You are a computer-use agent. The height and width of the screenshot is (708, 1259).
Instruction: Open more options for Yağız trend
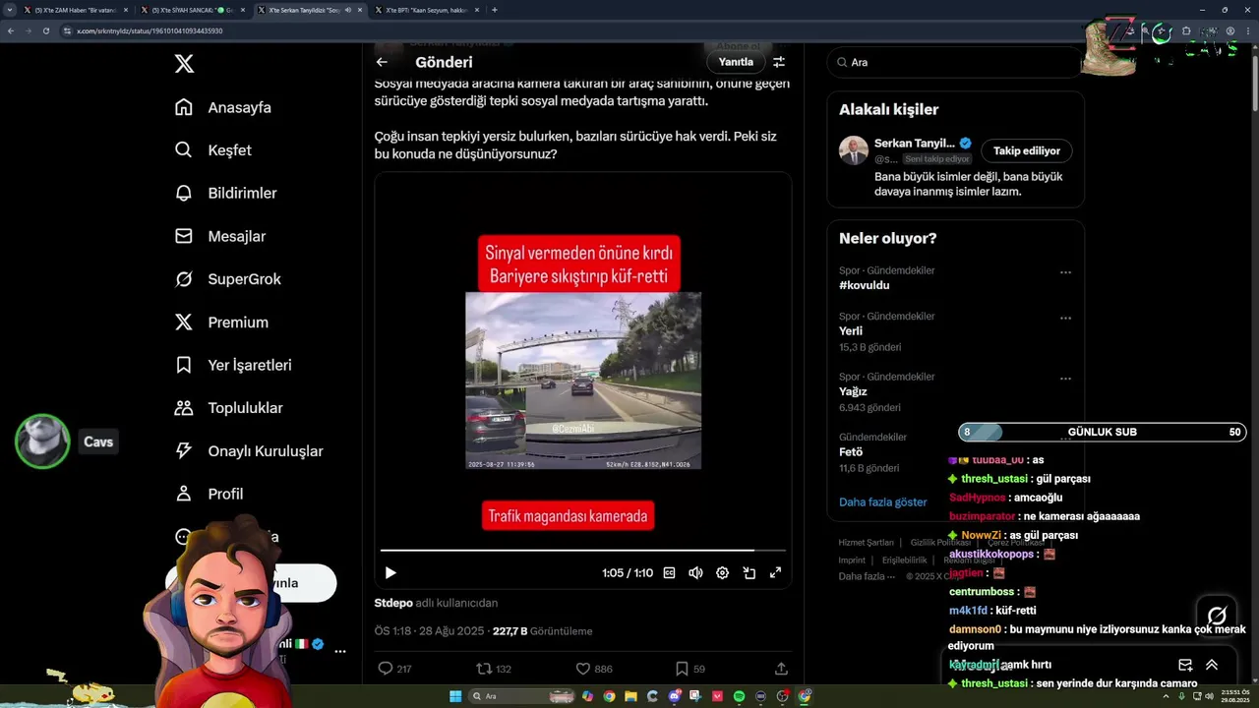(1065, 379)
